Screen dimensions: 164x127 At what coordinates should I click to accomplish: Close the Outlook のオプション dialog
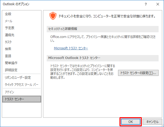click(x=158, y=4)
